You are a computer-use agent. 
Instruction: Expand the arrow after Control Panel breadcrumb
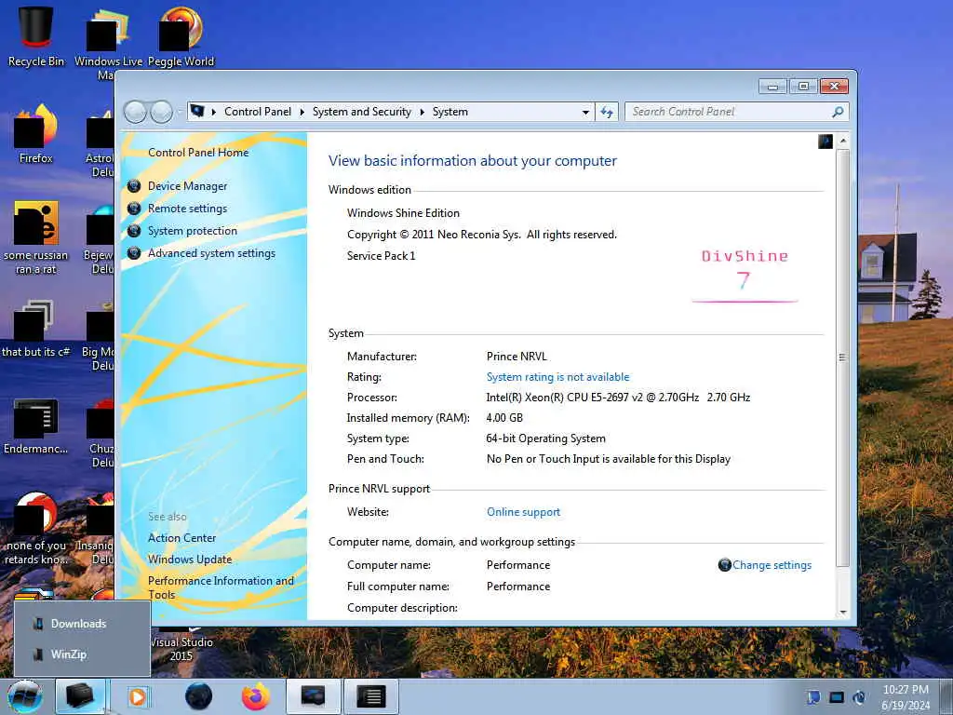coord(302,112)
